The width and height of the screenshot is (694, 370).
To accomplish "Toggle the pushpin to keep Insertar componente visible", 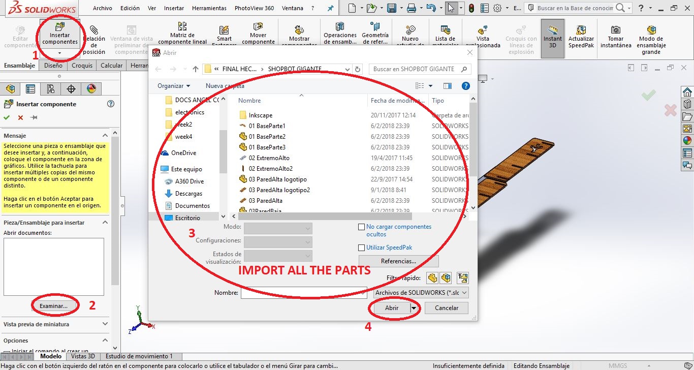I will [x=34, y=117].
